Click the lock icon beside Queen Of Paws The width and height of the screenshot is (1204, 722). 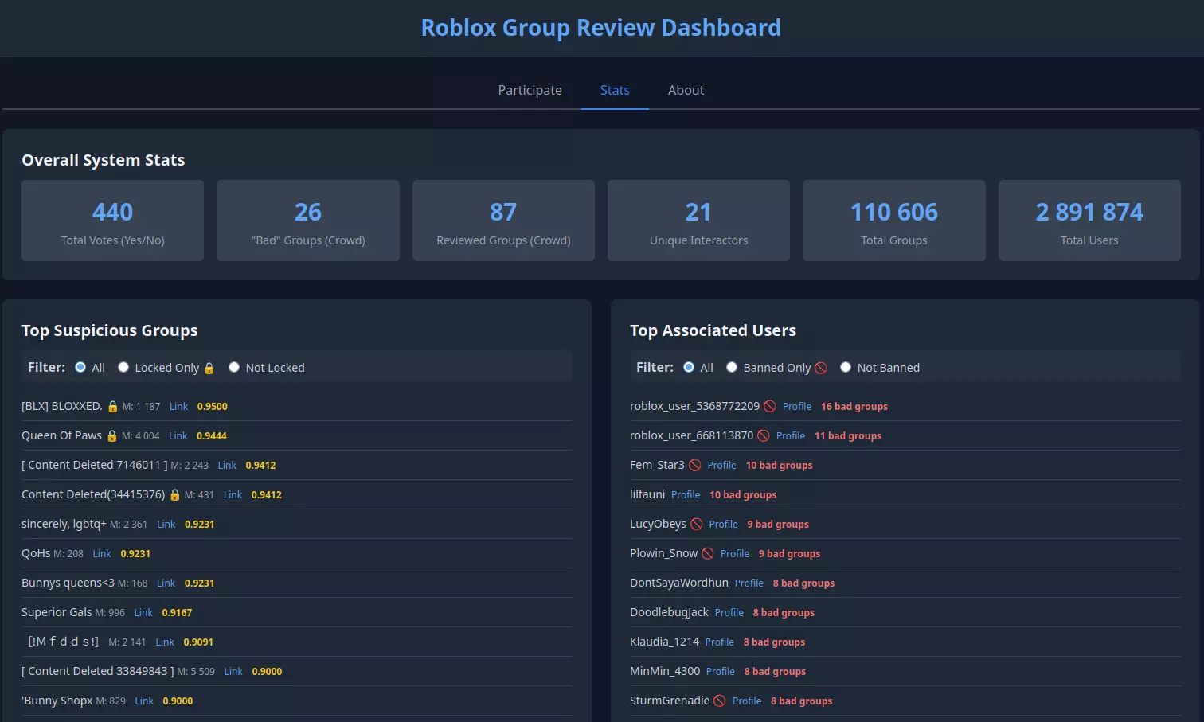point(112,436)
